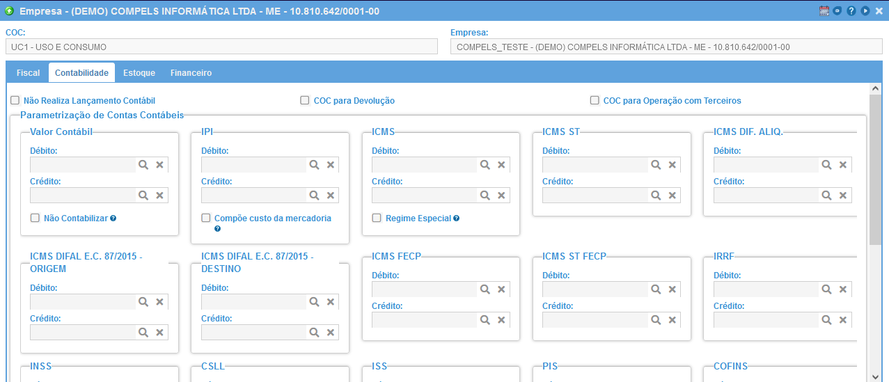Click the scrollbar down arrow

point(875,376)
